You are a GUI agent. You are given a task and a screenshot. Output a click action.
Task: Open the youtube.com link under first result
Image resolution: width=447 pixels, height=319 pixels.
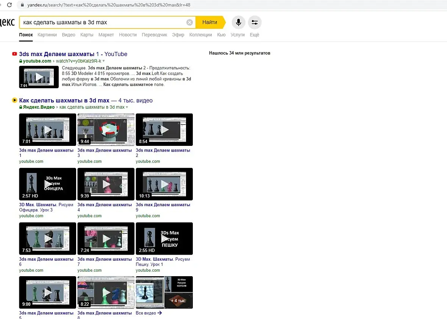pos(37,61)
